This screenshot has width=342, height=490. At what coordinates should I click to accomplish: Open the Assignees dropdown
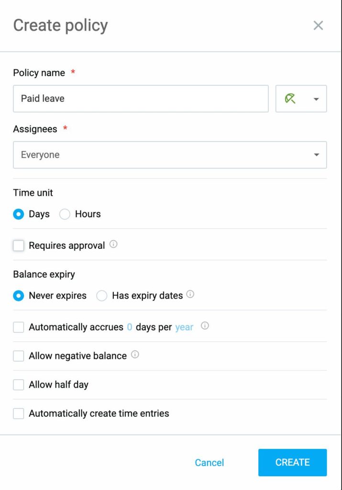click(x=170, y=155)
